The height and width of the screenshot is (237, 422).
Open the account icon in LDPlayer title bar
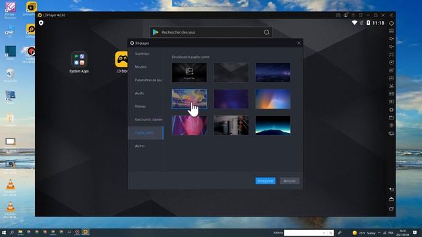click(346, 15)
